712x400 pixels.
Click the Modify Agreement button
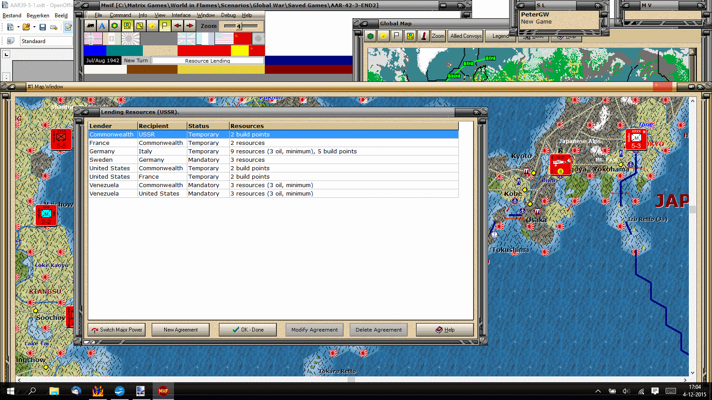pyautogui.click(x=315, y=330)
